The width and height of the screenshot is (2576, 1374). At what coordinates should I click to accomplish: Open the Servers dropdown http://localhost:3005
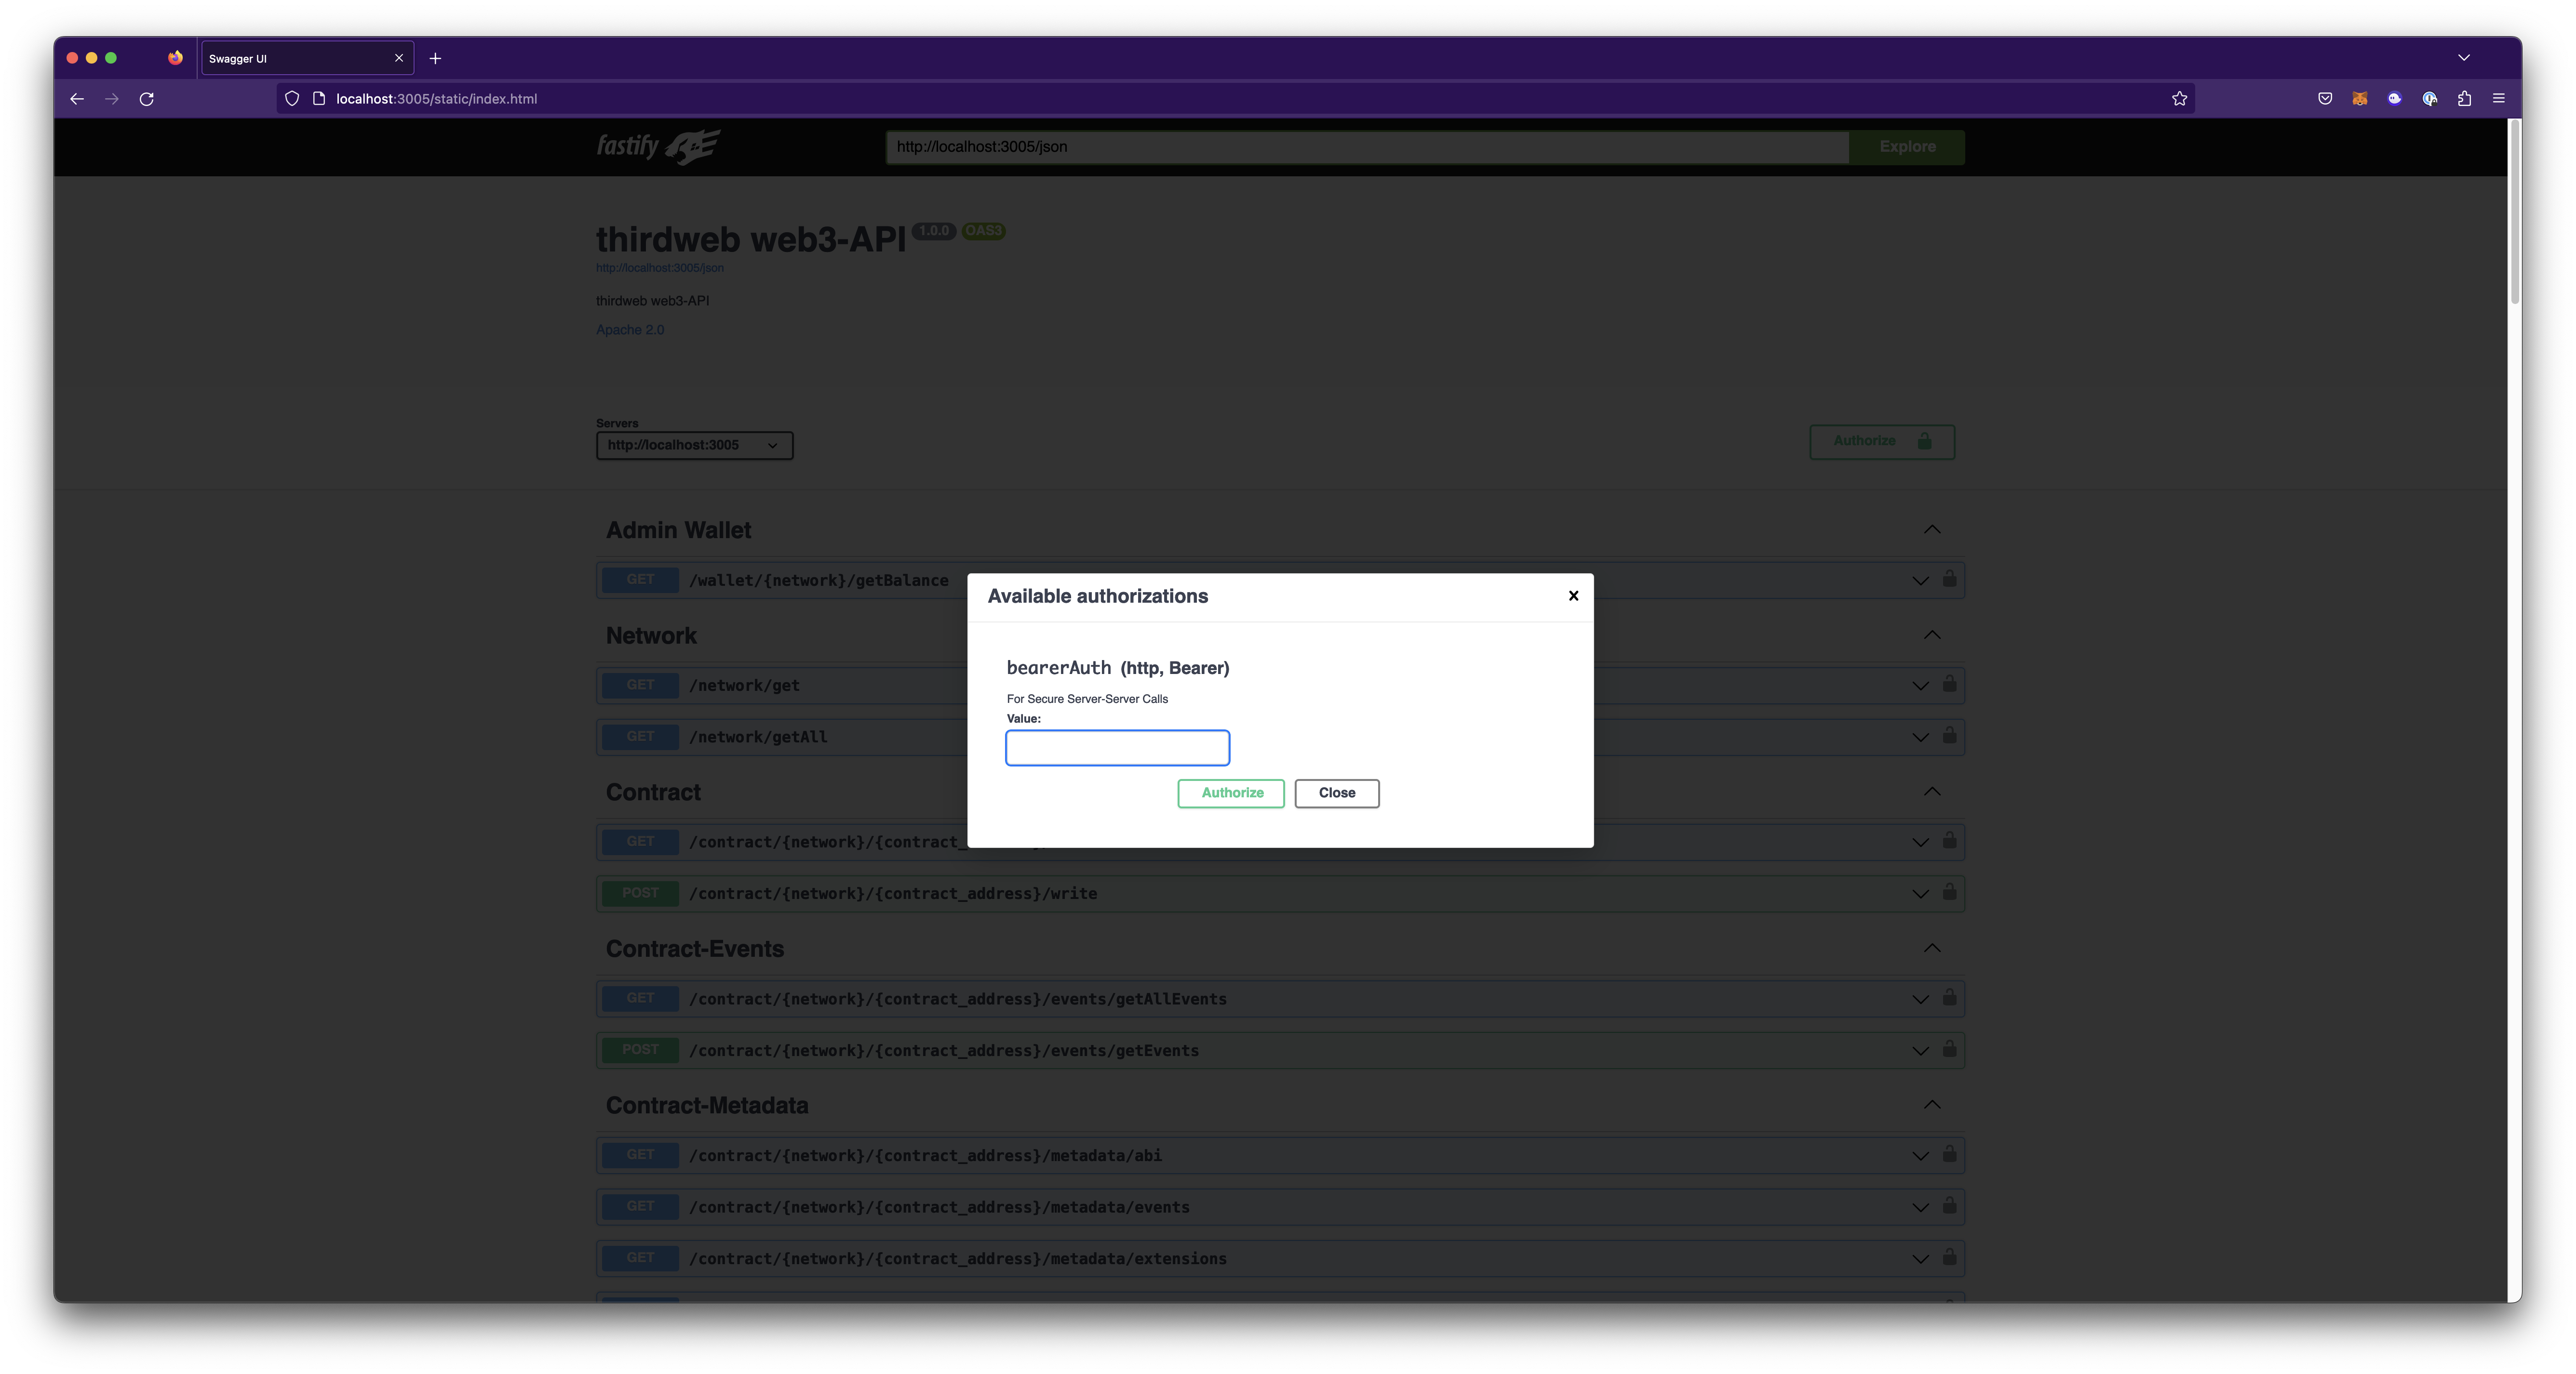coord(694,446)
